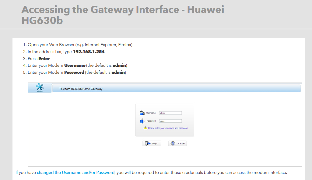The image size is (312, 180).
Task: Click step 5 Modem Password instruction
Action: click(77, 73)
